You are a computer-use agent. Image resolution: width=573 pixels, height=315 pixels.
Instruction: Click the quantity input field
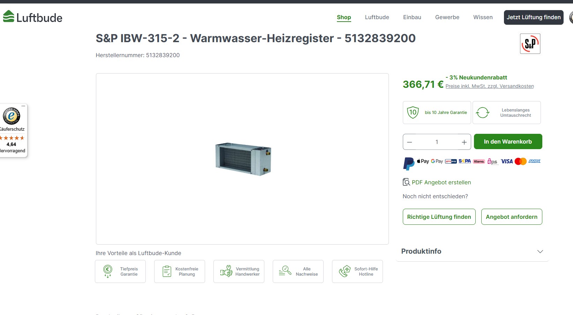(x=437, y=142)
